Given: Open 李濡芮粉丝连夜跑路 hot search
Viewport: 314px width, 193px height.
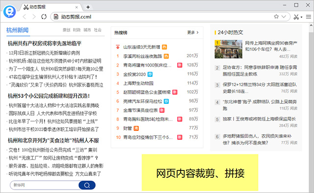Looking at the screenshot, I should pyautogui.click(x=143, y=56).
